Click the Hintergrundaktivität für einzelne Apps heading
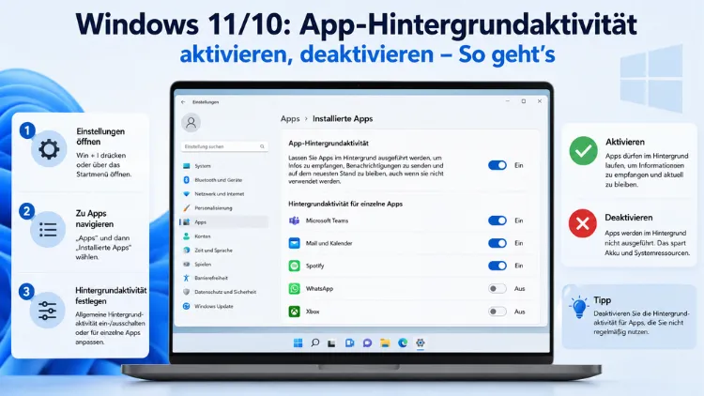The width and height of the screenshot is (704, 396). [345, 204]
